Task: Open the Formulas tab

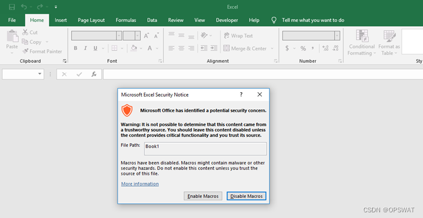Action: point(126,20)
